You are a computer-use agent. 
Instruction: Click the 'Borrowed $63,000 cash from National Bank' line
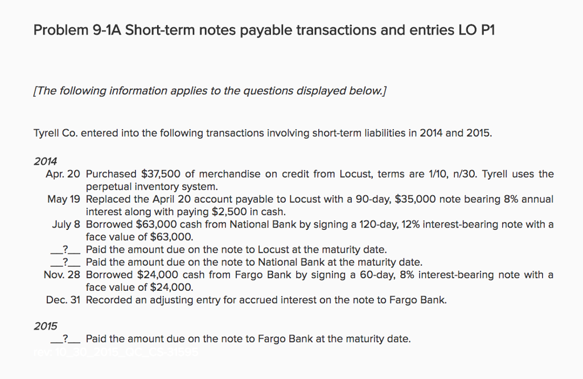click(319, 225)
